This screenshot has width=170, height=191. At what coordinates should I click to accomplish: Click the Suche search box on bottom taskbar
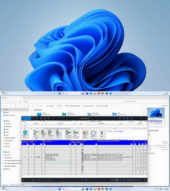pos(71,189)
